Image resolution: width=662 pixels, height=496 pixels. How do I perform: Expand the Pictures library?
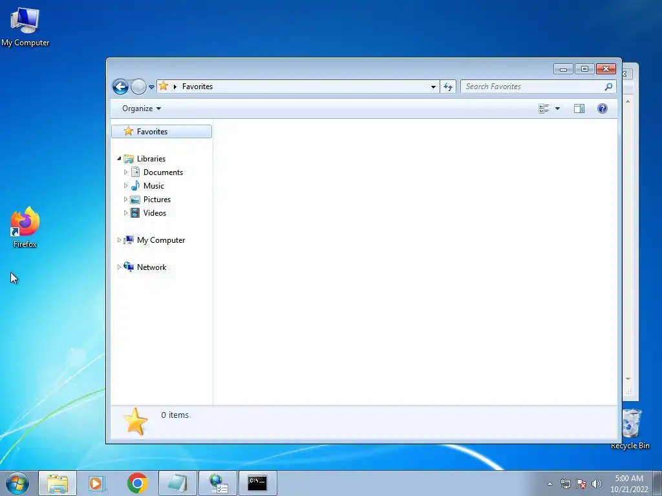coord(125,199)
